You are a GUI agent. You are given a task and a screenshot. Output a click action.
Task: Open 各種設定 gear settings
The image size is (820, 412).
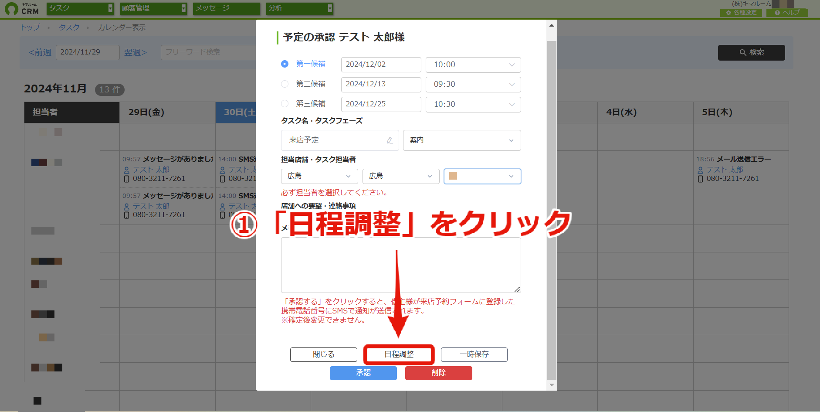click(x=741, y=13)
